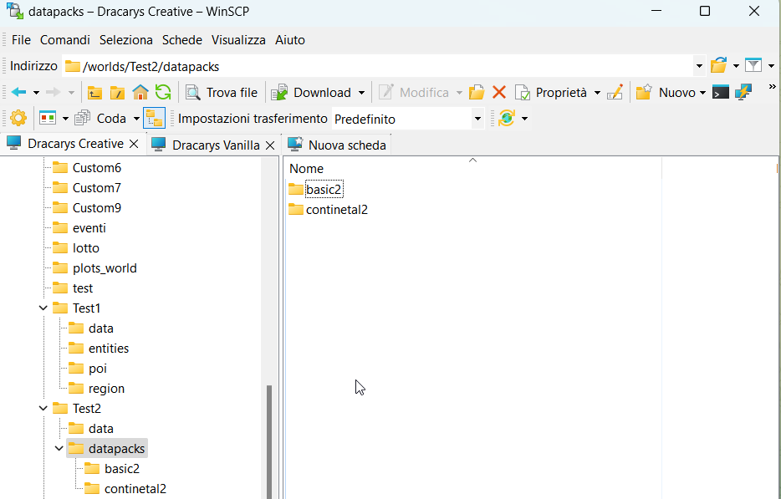Switch to the Dracarys Vanilla tab
This screenshot has width=781, height=499.
tap(215, 145)
